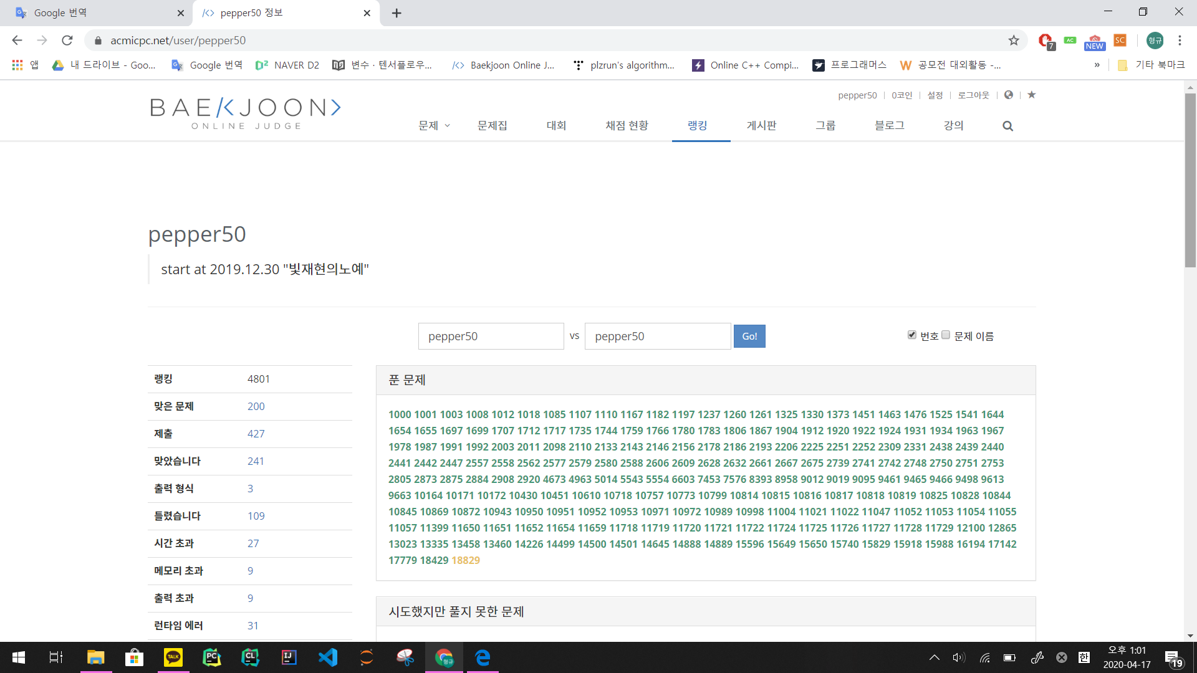Viewport: 1197px width, 673px height.
Task: Toggle the Korean IME indicator in the tray
Action: (1084, 657)
